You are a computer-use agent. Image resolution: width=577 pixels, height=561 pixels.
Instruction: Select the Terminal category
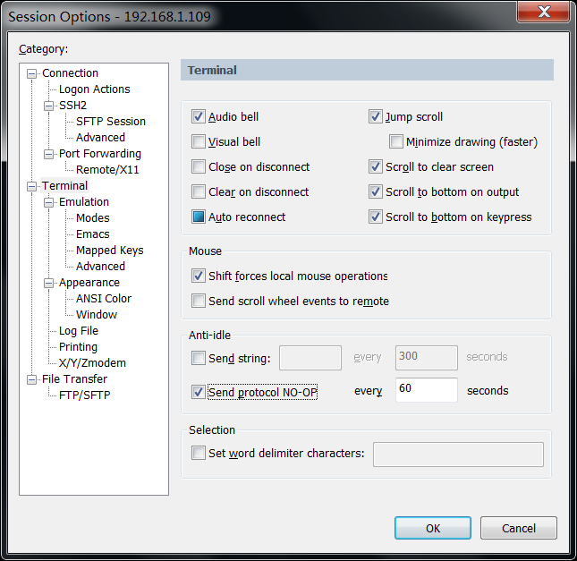pos(64,185)
